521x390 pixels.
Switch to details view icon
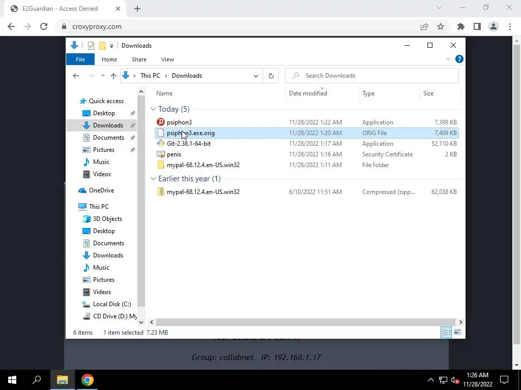446,332
